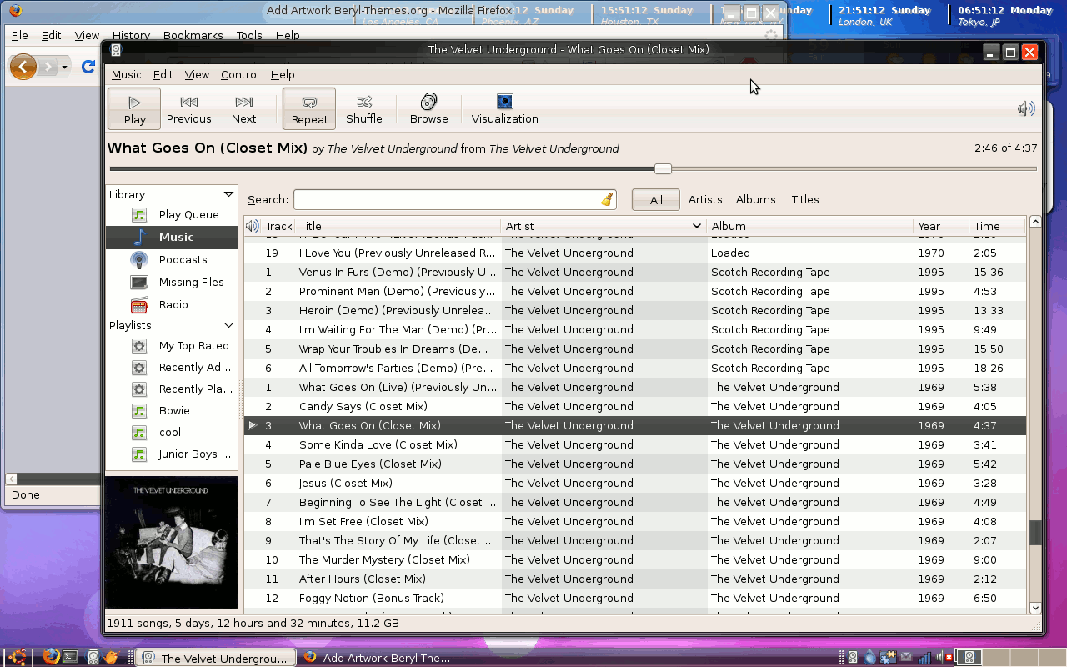
Task: Click the Play button in Rhythmbox toolbar
Action: point(134,109)
